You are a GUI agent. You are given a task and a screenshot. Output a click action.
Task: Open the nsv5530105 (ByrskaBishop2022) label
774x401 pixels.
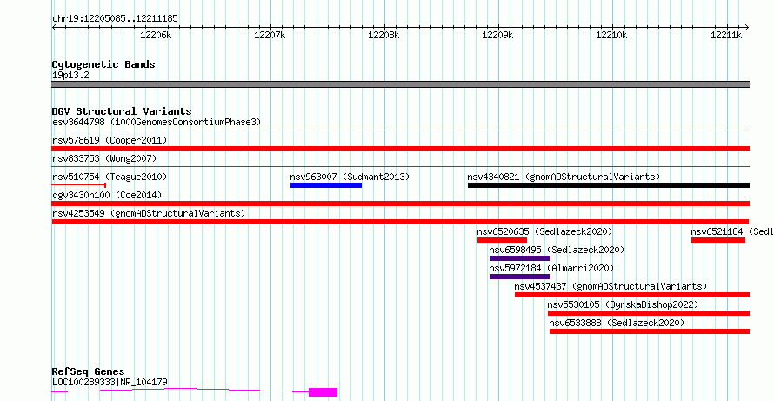coord(624,304)
